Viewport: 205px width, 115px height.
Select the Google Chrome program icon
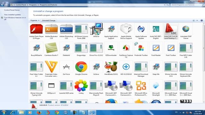[x=81, y=67]
